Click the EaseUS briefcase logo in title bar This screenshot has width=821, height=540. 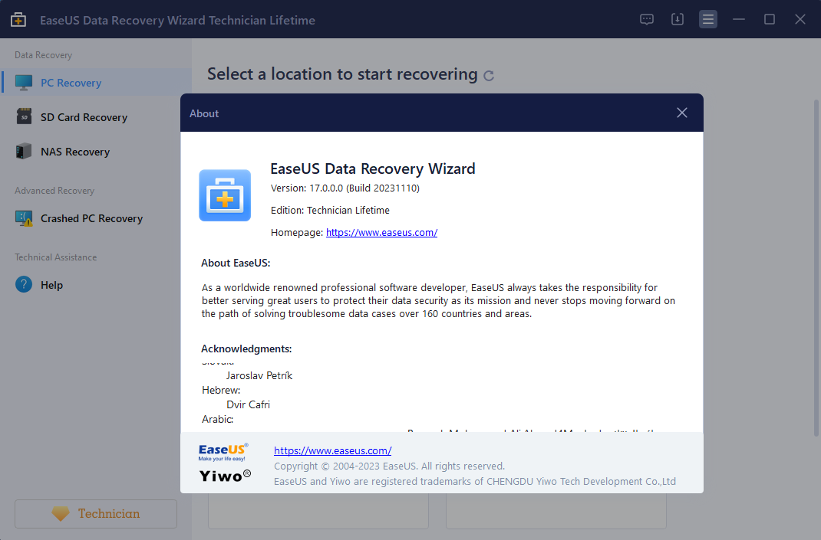tap(18, 20)
